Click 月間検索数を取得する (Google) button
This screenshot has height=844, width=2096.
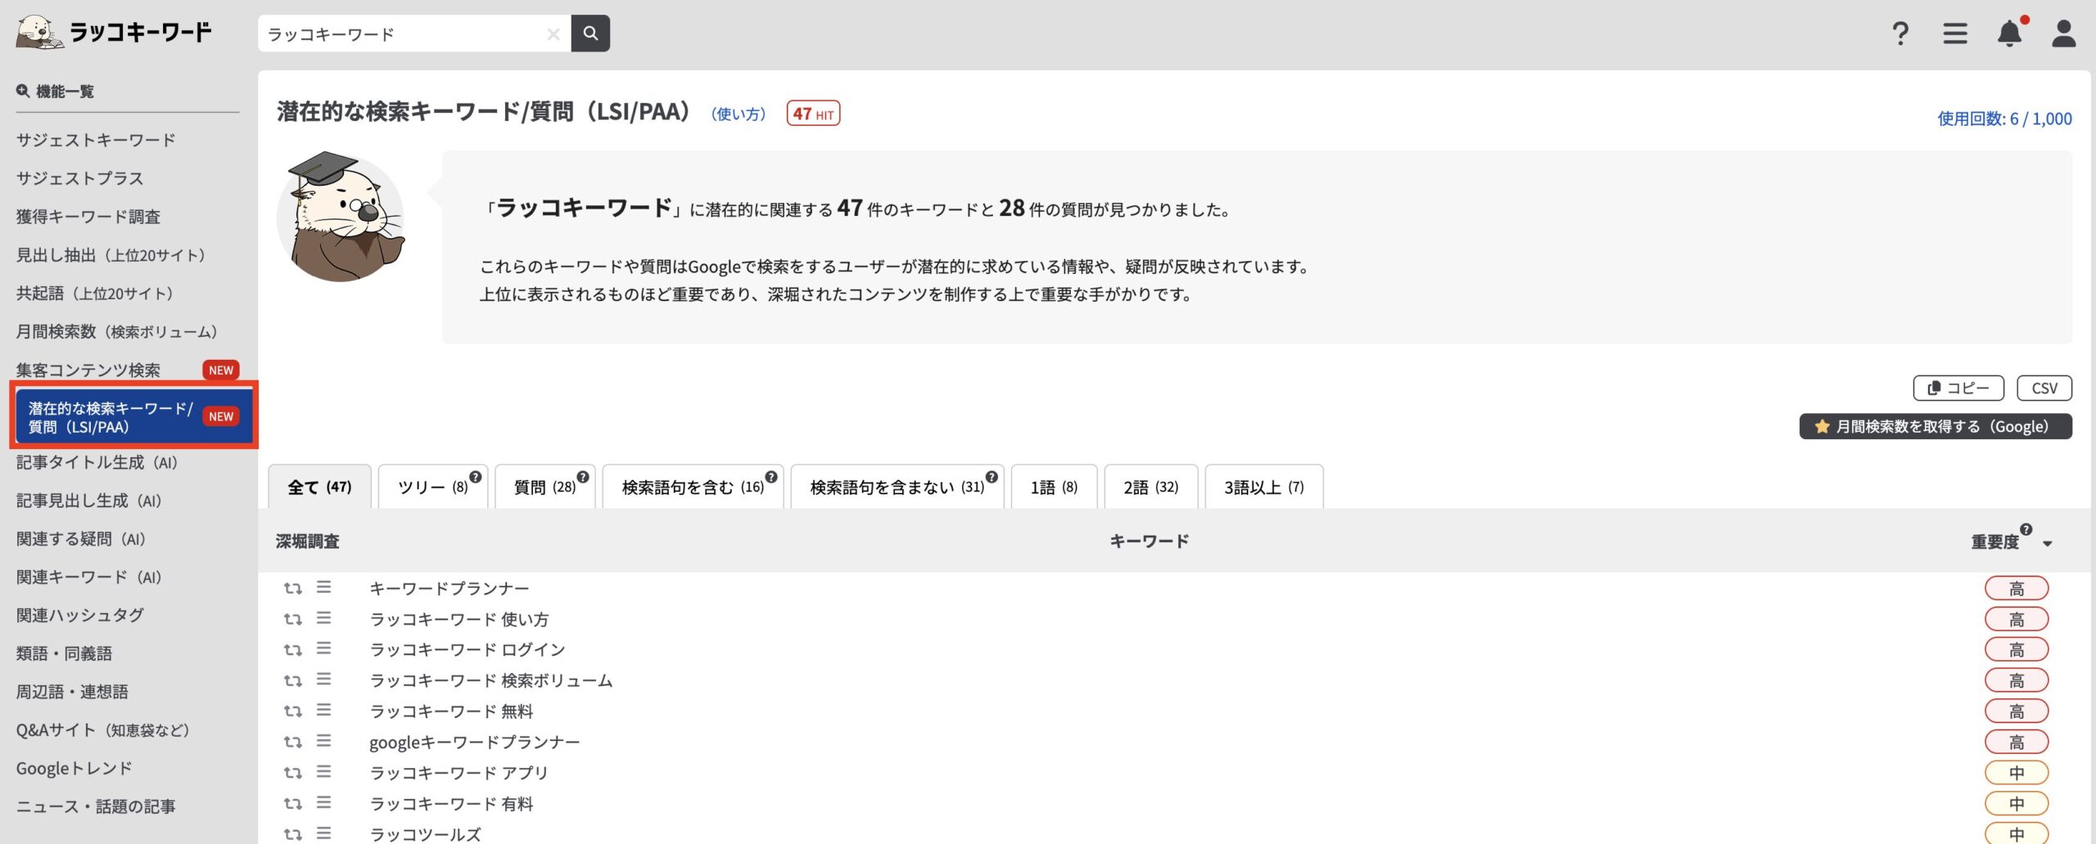(1936, 426)
